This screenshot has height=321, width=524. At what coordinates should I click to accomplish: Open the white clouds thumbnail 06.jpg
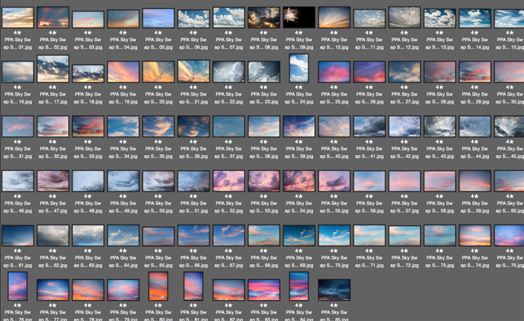pyautogui.click(x=193, y=18)
